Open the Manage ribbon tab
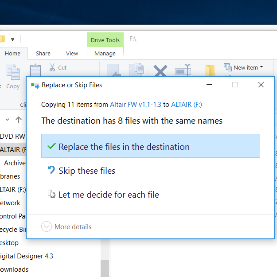 tap(105, 53)
